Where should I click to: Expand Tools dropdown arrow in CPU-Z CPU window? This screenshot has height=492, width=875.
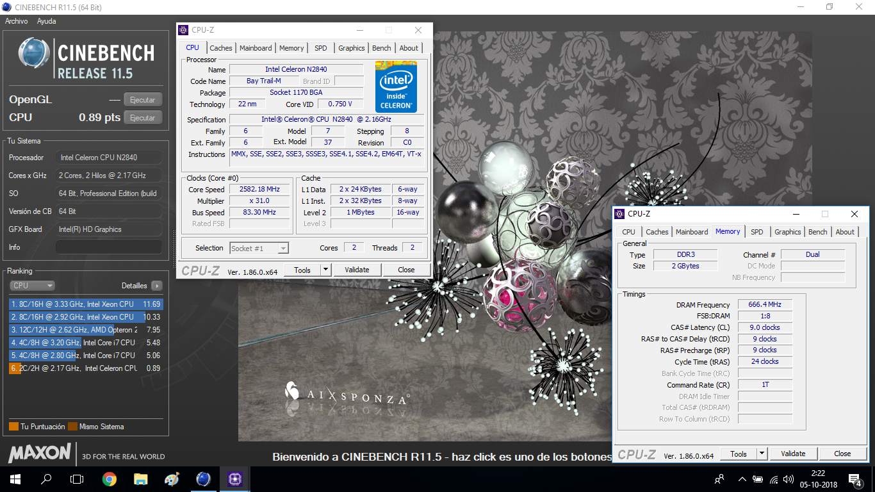[x=325, y=270]
